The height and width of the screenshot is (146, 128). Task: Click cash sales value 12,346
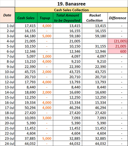[26, 51]
